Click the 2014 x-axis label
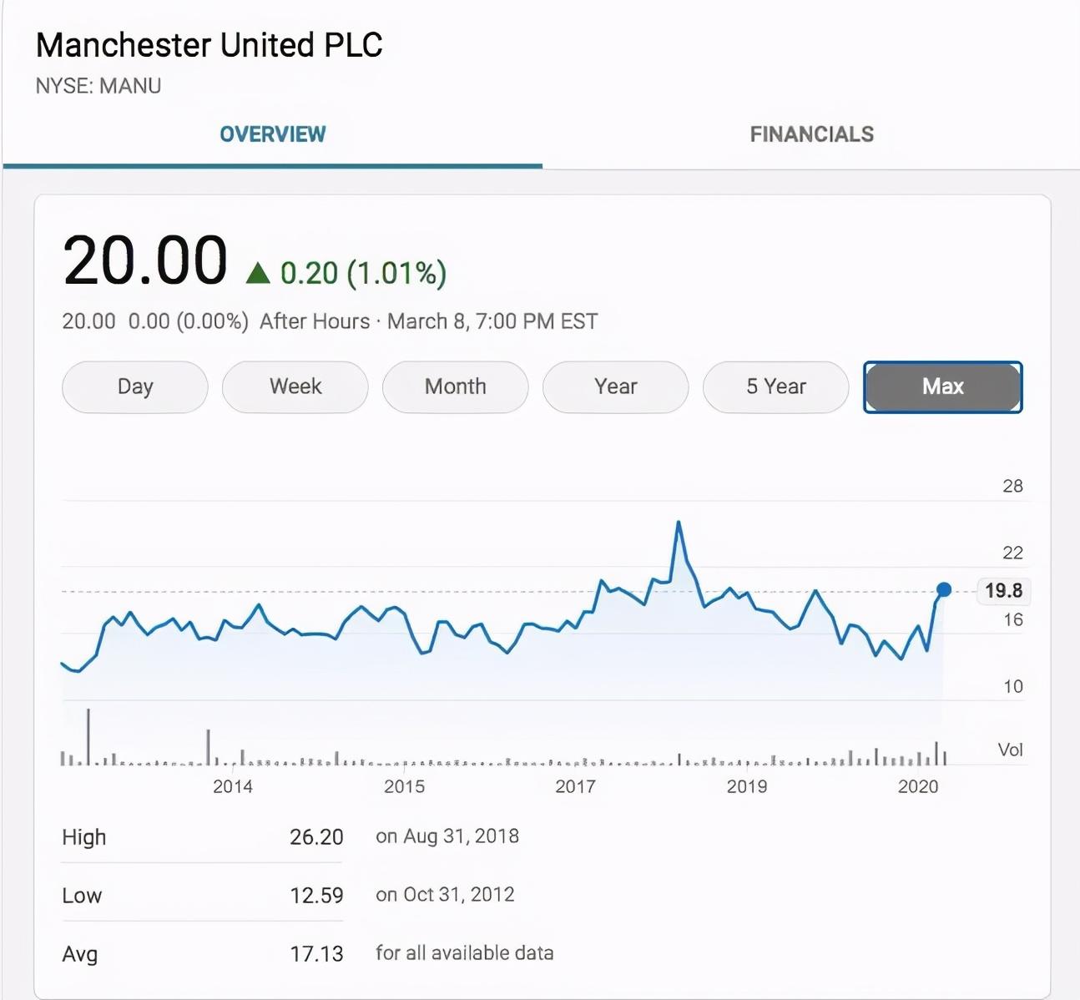The image size is (1080, 1000). coord(232,786)
